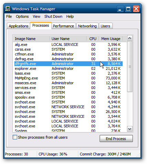This screenshot has height=164, width=147.
Task: Click the End Process button
Action: 116,139
